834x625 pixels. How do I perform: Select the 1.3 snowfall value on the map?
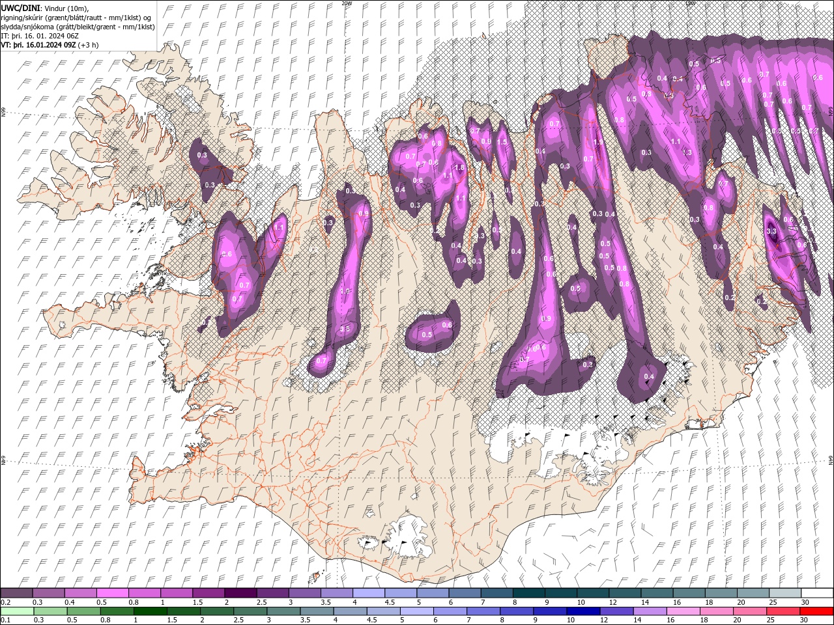click(687, 152)
